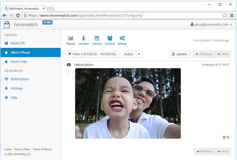
Task: Reload the page in browser
Action: pyautogui.click(x=18, y=16)
